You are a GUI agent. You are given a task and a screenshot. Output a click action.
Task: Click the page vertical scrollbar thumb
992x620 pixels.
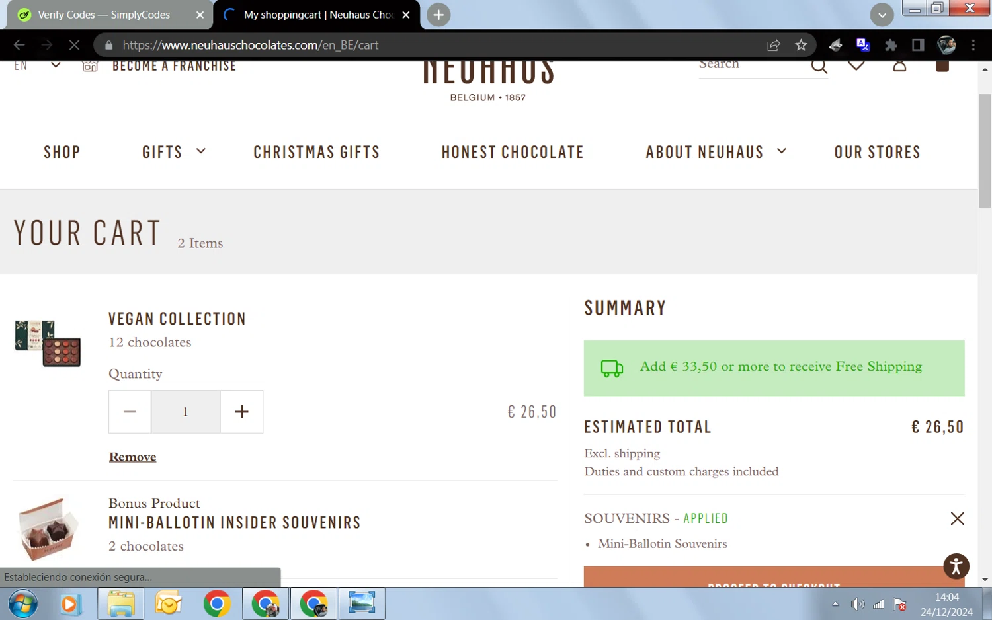(x=985, y=151)
